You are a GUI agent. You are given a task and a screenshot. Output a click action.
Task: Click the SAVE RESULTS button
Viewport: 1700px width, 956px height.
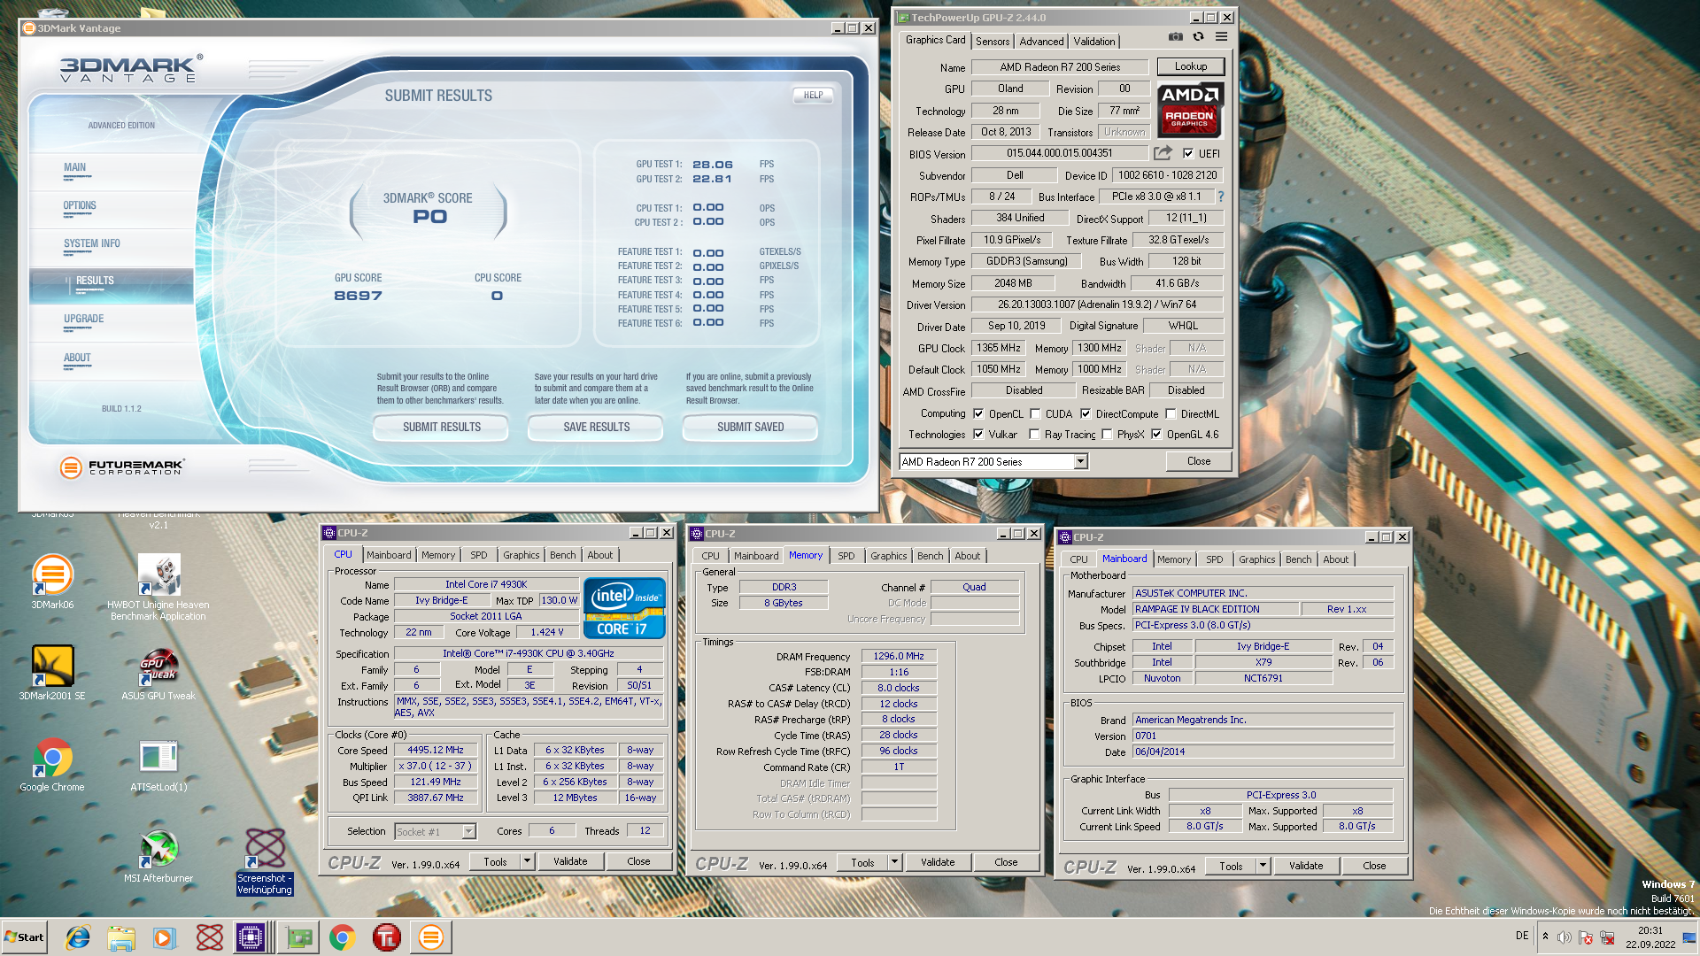(596, 427)
